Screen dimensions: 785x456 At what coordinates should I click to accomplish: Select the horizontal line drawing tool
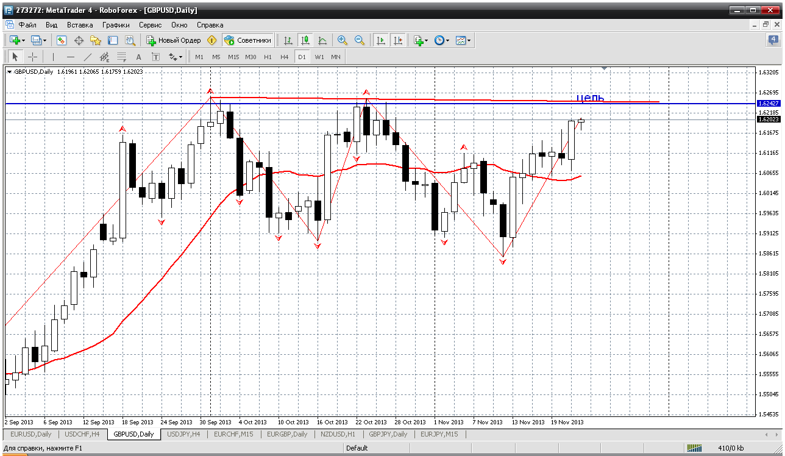(x=71, y=57)
